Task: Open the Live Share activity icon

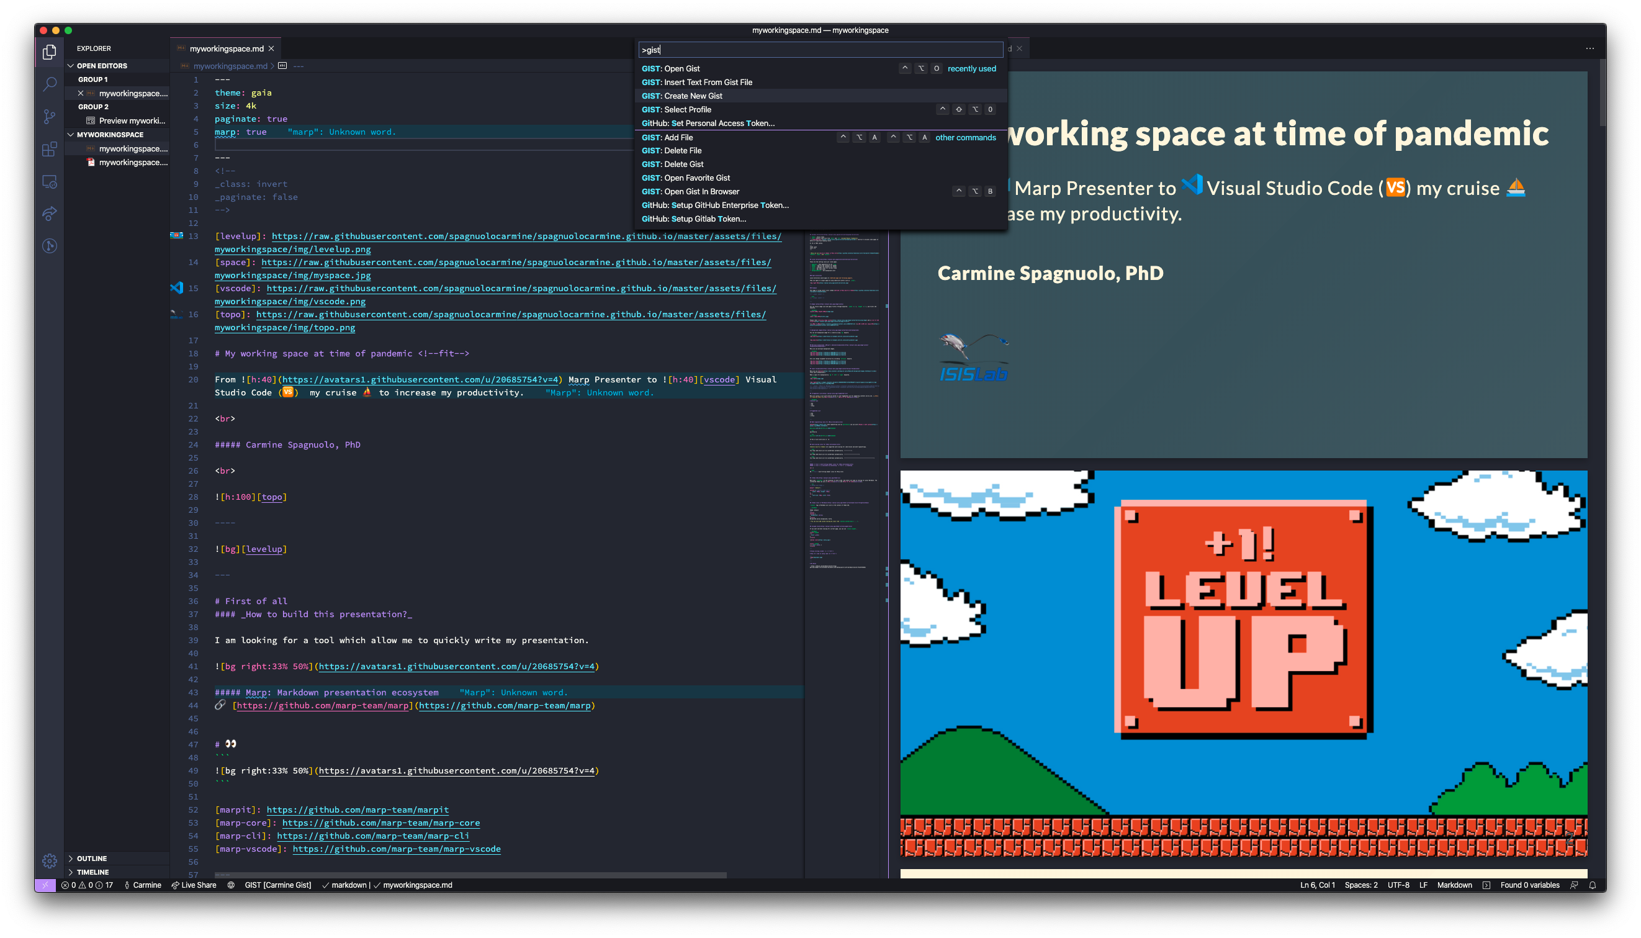Action: (x=50, y=214)
